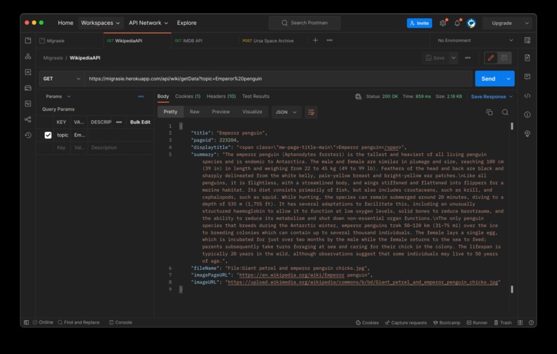Open code snippet icon

(527, 96)
